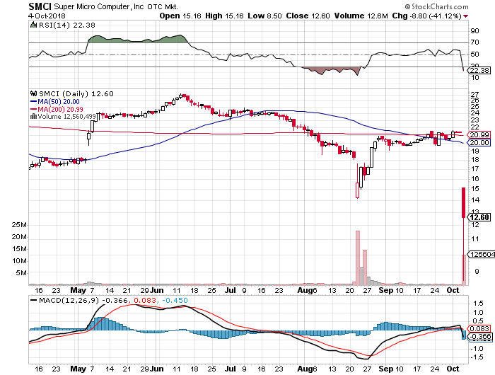
Task: Click the 15M label on the volume axis
Action: [19, 249]
